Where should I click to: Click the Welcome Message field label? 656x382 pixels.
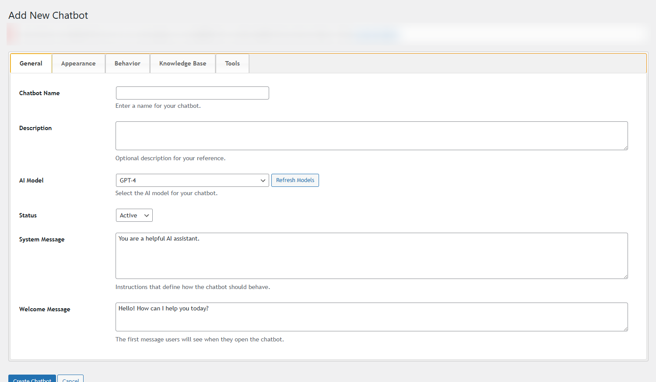(45, 309)
